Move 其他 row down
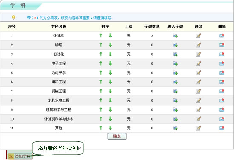The height and width of the screenshot is (161, 236). 110,128
